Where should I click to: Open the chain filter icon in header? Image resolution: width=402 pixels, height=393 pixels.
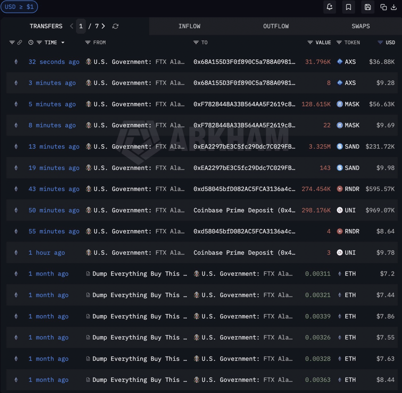[x=12, y=42]
